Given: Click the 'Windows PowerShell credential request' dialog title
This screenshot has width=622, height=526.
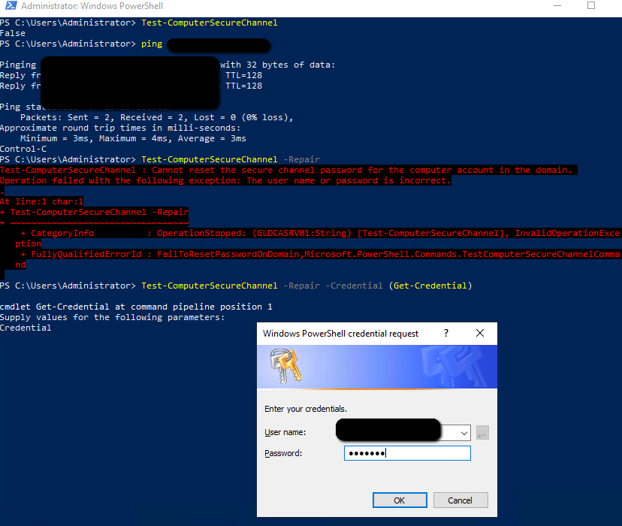Looking at the screenshot, I should coord(340,334).
